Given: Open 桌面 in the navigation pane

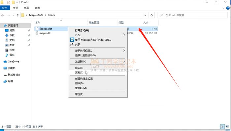Looking at the screenshot, I should (x=12, y=30).
